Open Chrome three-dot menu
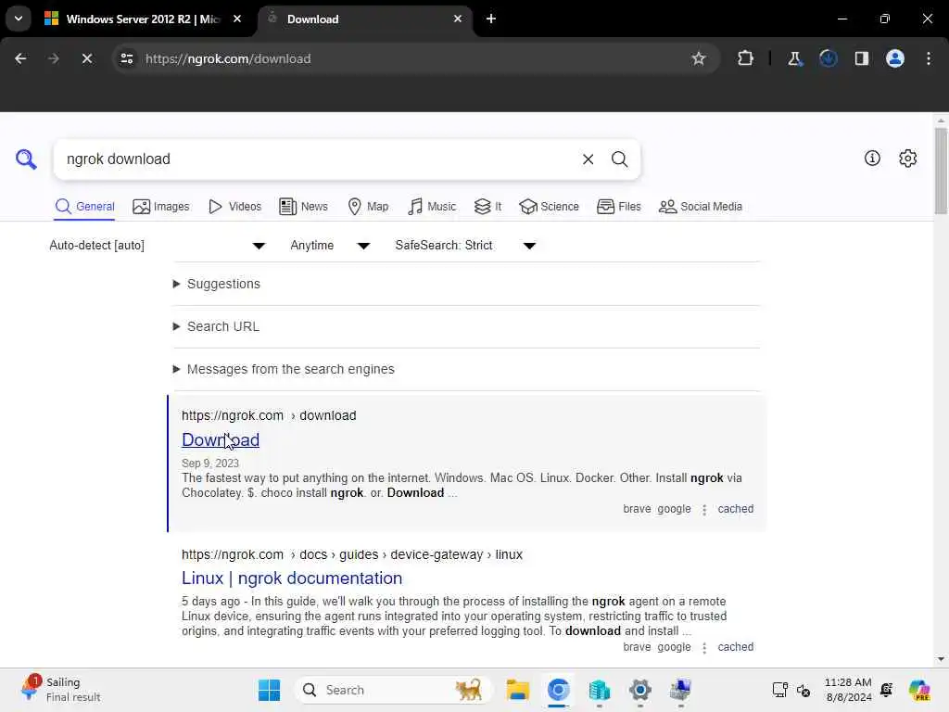 (x=929, y=58)
